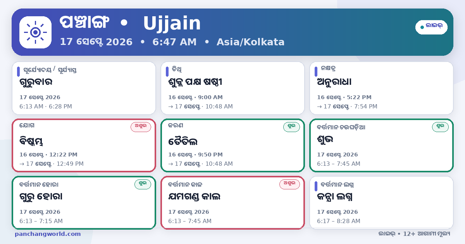Click the sun logo icon in header

pos(35,32)
